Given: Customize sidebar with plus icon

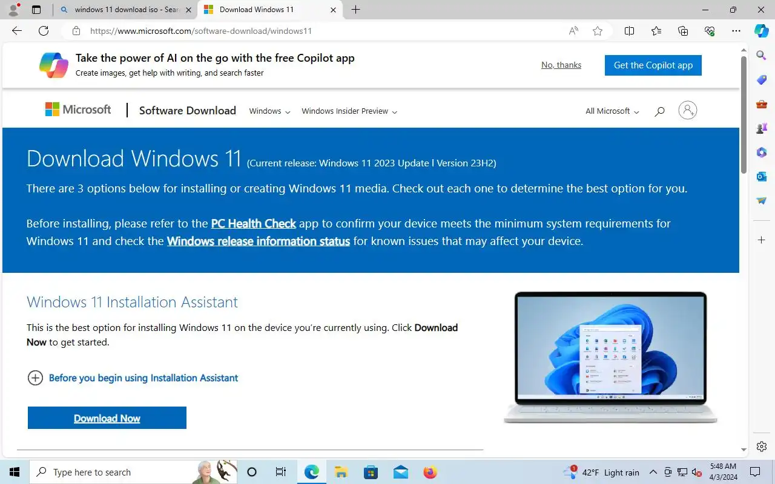Looking at the screenshot, I should pyautogui.click(x=762, y=240).
